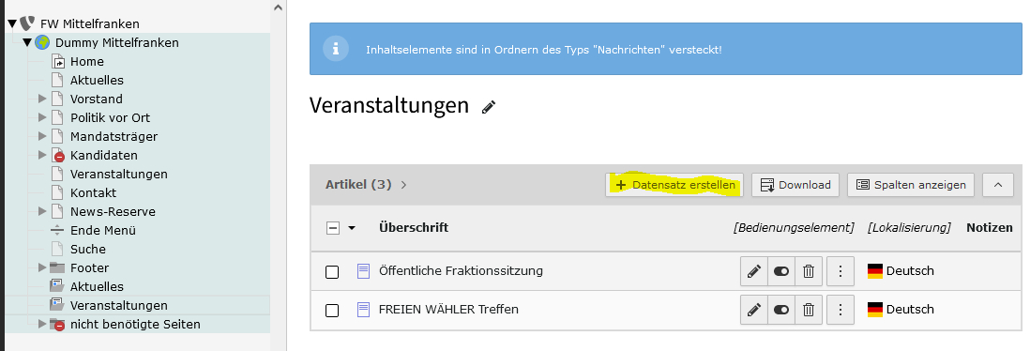Click the Download button
Image resolution: width=1030 pixels, height=351 pixels.
795,185
